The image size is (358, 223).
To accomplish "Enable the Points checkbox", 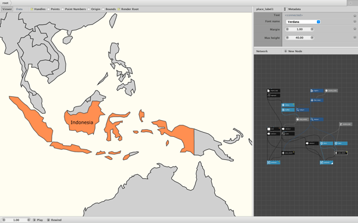I will click(x=48, y=9).
